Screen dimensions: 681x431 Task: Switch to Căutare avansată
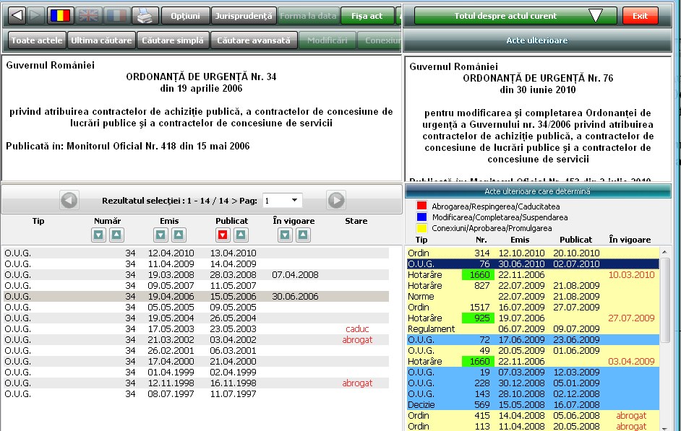(x=254, y=40)
